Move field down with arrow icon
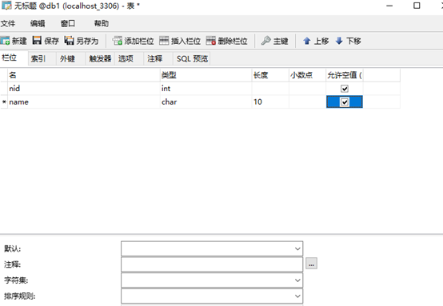443x306 pixels. click(339, 41)
